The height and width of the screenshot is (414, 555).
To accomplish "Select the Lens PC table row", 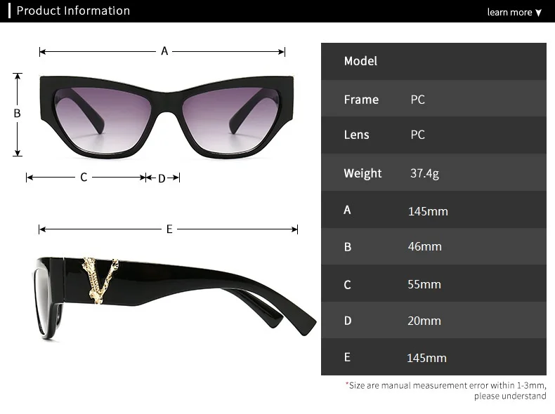I will [433, 135].
